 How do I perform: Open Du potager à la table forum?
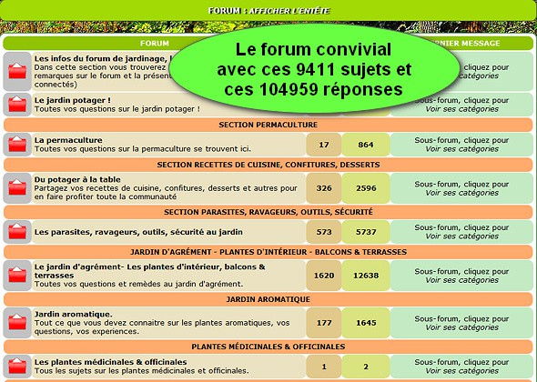pos(77,179)
